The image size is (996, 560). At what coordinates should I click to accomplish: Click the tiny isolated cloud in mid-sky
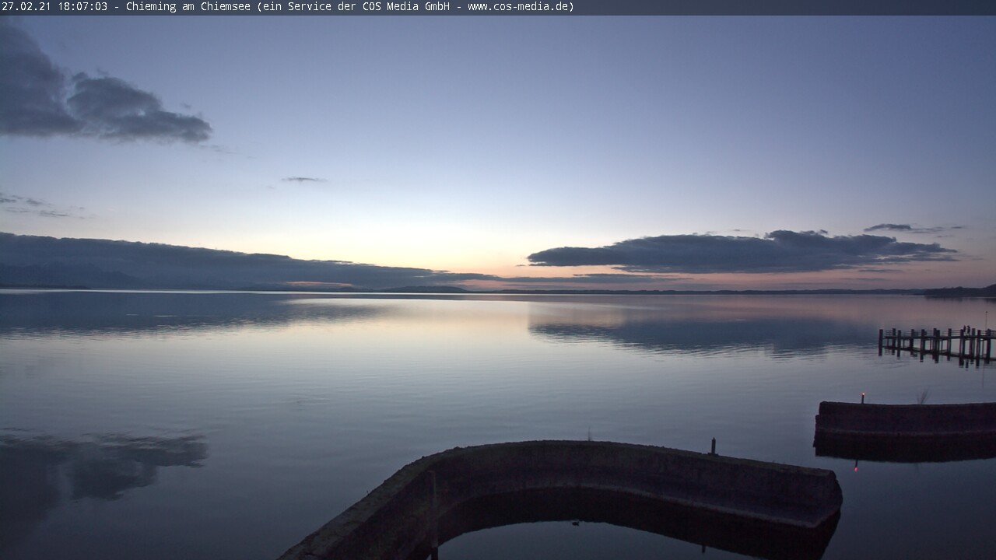tap(303, 180)
